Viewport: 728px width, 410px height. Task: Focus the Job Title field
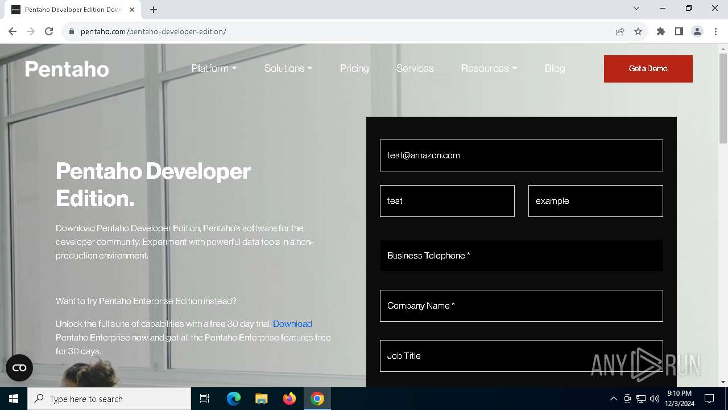click(522, 356)
